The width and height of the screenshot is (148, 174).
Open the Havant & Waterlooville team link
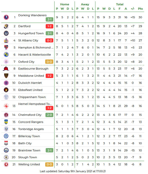[35, 55]
